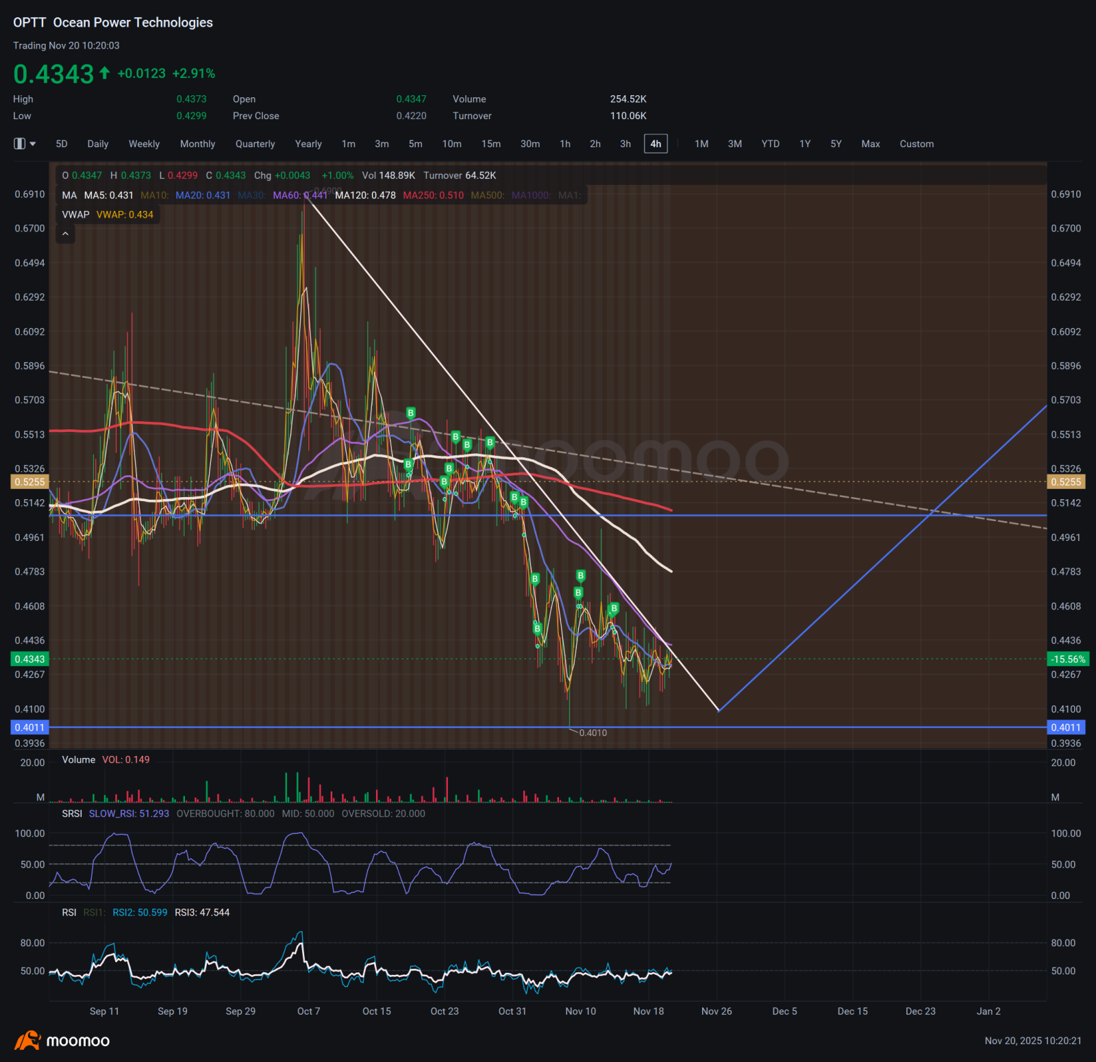Switch to 1h interval
The height and width of the screenshot is (1062, 1096).
565,144
